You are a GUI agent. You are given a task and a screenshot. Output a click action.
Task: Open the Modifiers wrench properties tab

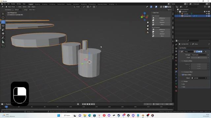(x=176, y=71)
